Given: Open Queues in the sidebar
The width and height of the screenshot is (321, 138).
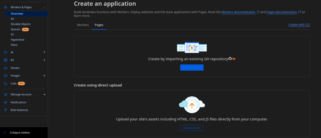Looking at the screenshot, I should [16, 29].
